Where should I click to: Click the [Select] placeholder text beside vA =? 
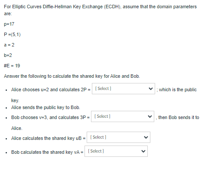pos(96,151)
